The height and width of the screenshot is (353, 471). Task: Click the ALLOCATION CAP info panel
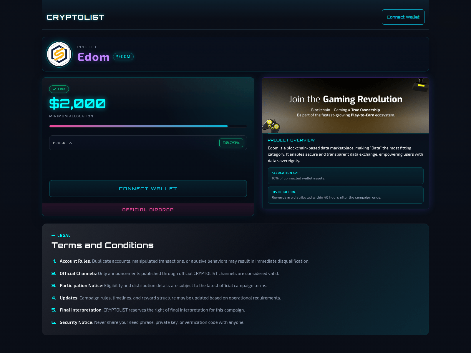tap(346, 176)
